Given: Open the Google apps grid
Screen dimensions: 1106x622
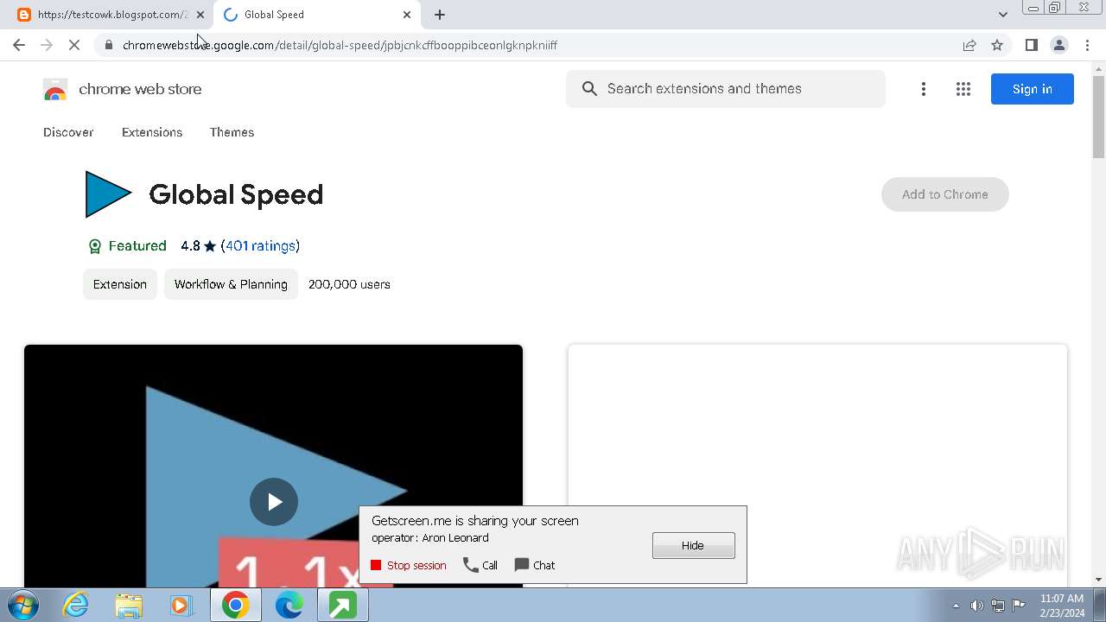Looking at the screenshot, I should coord(963,89).
